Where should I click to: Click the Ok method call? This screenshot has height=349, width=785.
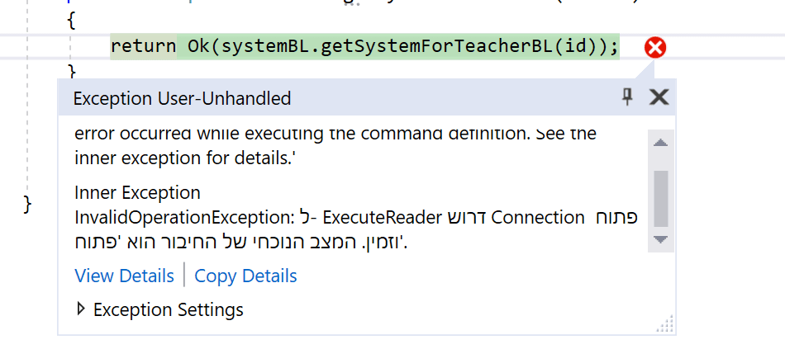(198, 46)
